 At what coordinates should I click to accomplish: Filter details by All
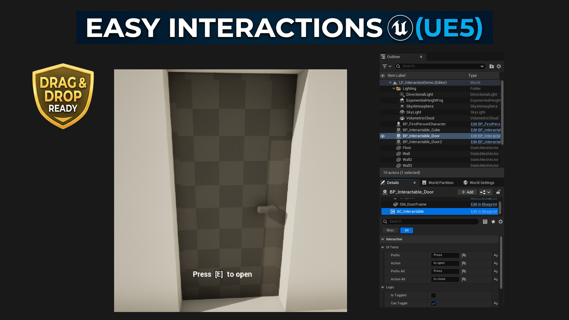tap(407, 231)
